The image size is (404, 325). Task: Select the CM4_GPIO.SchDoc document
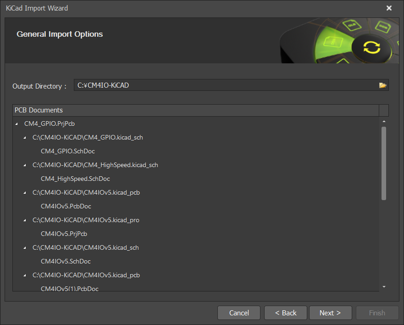(67, 151)
